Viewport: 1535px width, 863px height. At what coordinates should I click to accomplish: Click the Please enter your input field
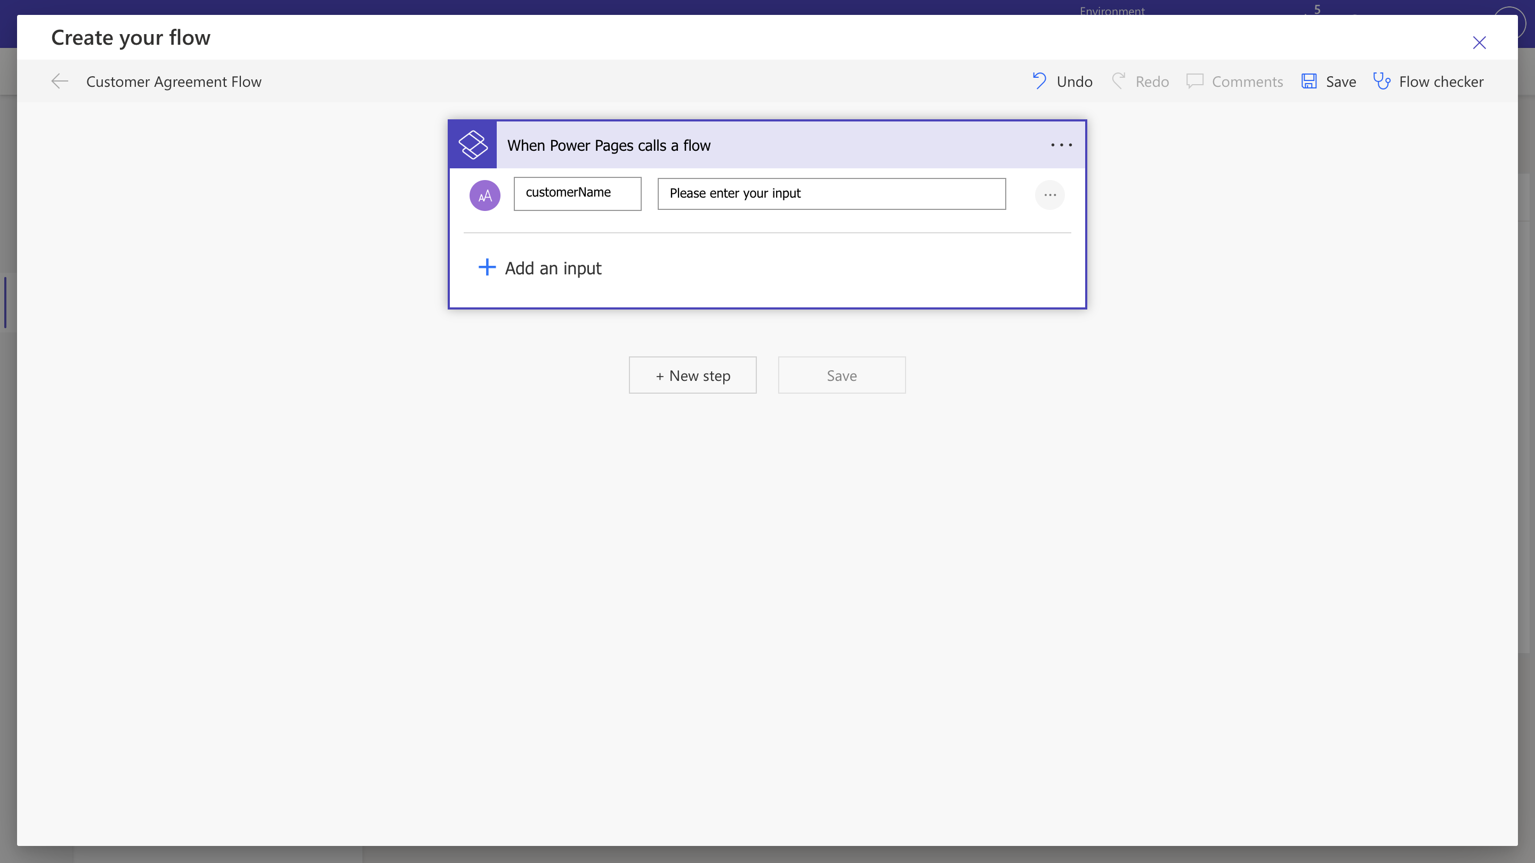click(831, 193)
